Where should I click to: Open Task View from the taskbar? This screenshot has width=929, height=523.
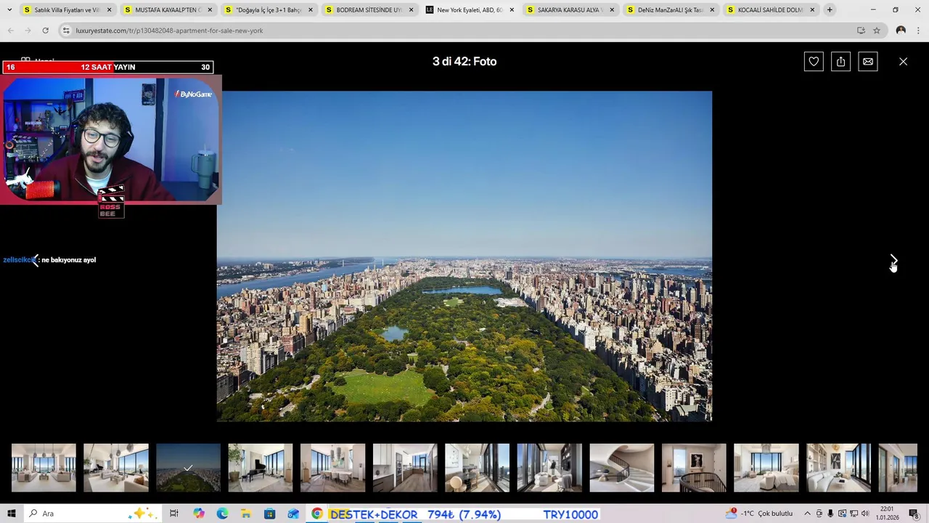pyautogui.click(x=174, y=514)
